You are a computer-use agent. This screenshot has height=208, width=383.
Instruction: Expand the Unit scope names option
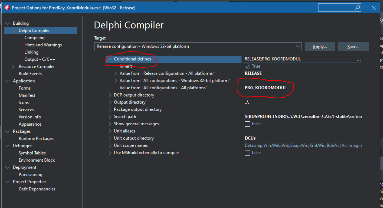pyautogui.click(x=110, y=145)
